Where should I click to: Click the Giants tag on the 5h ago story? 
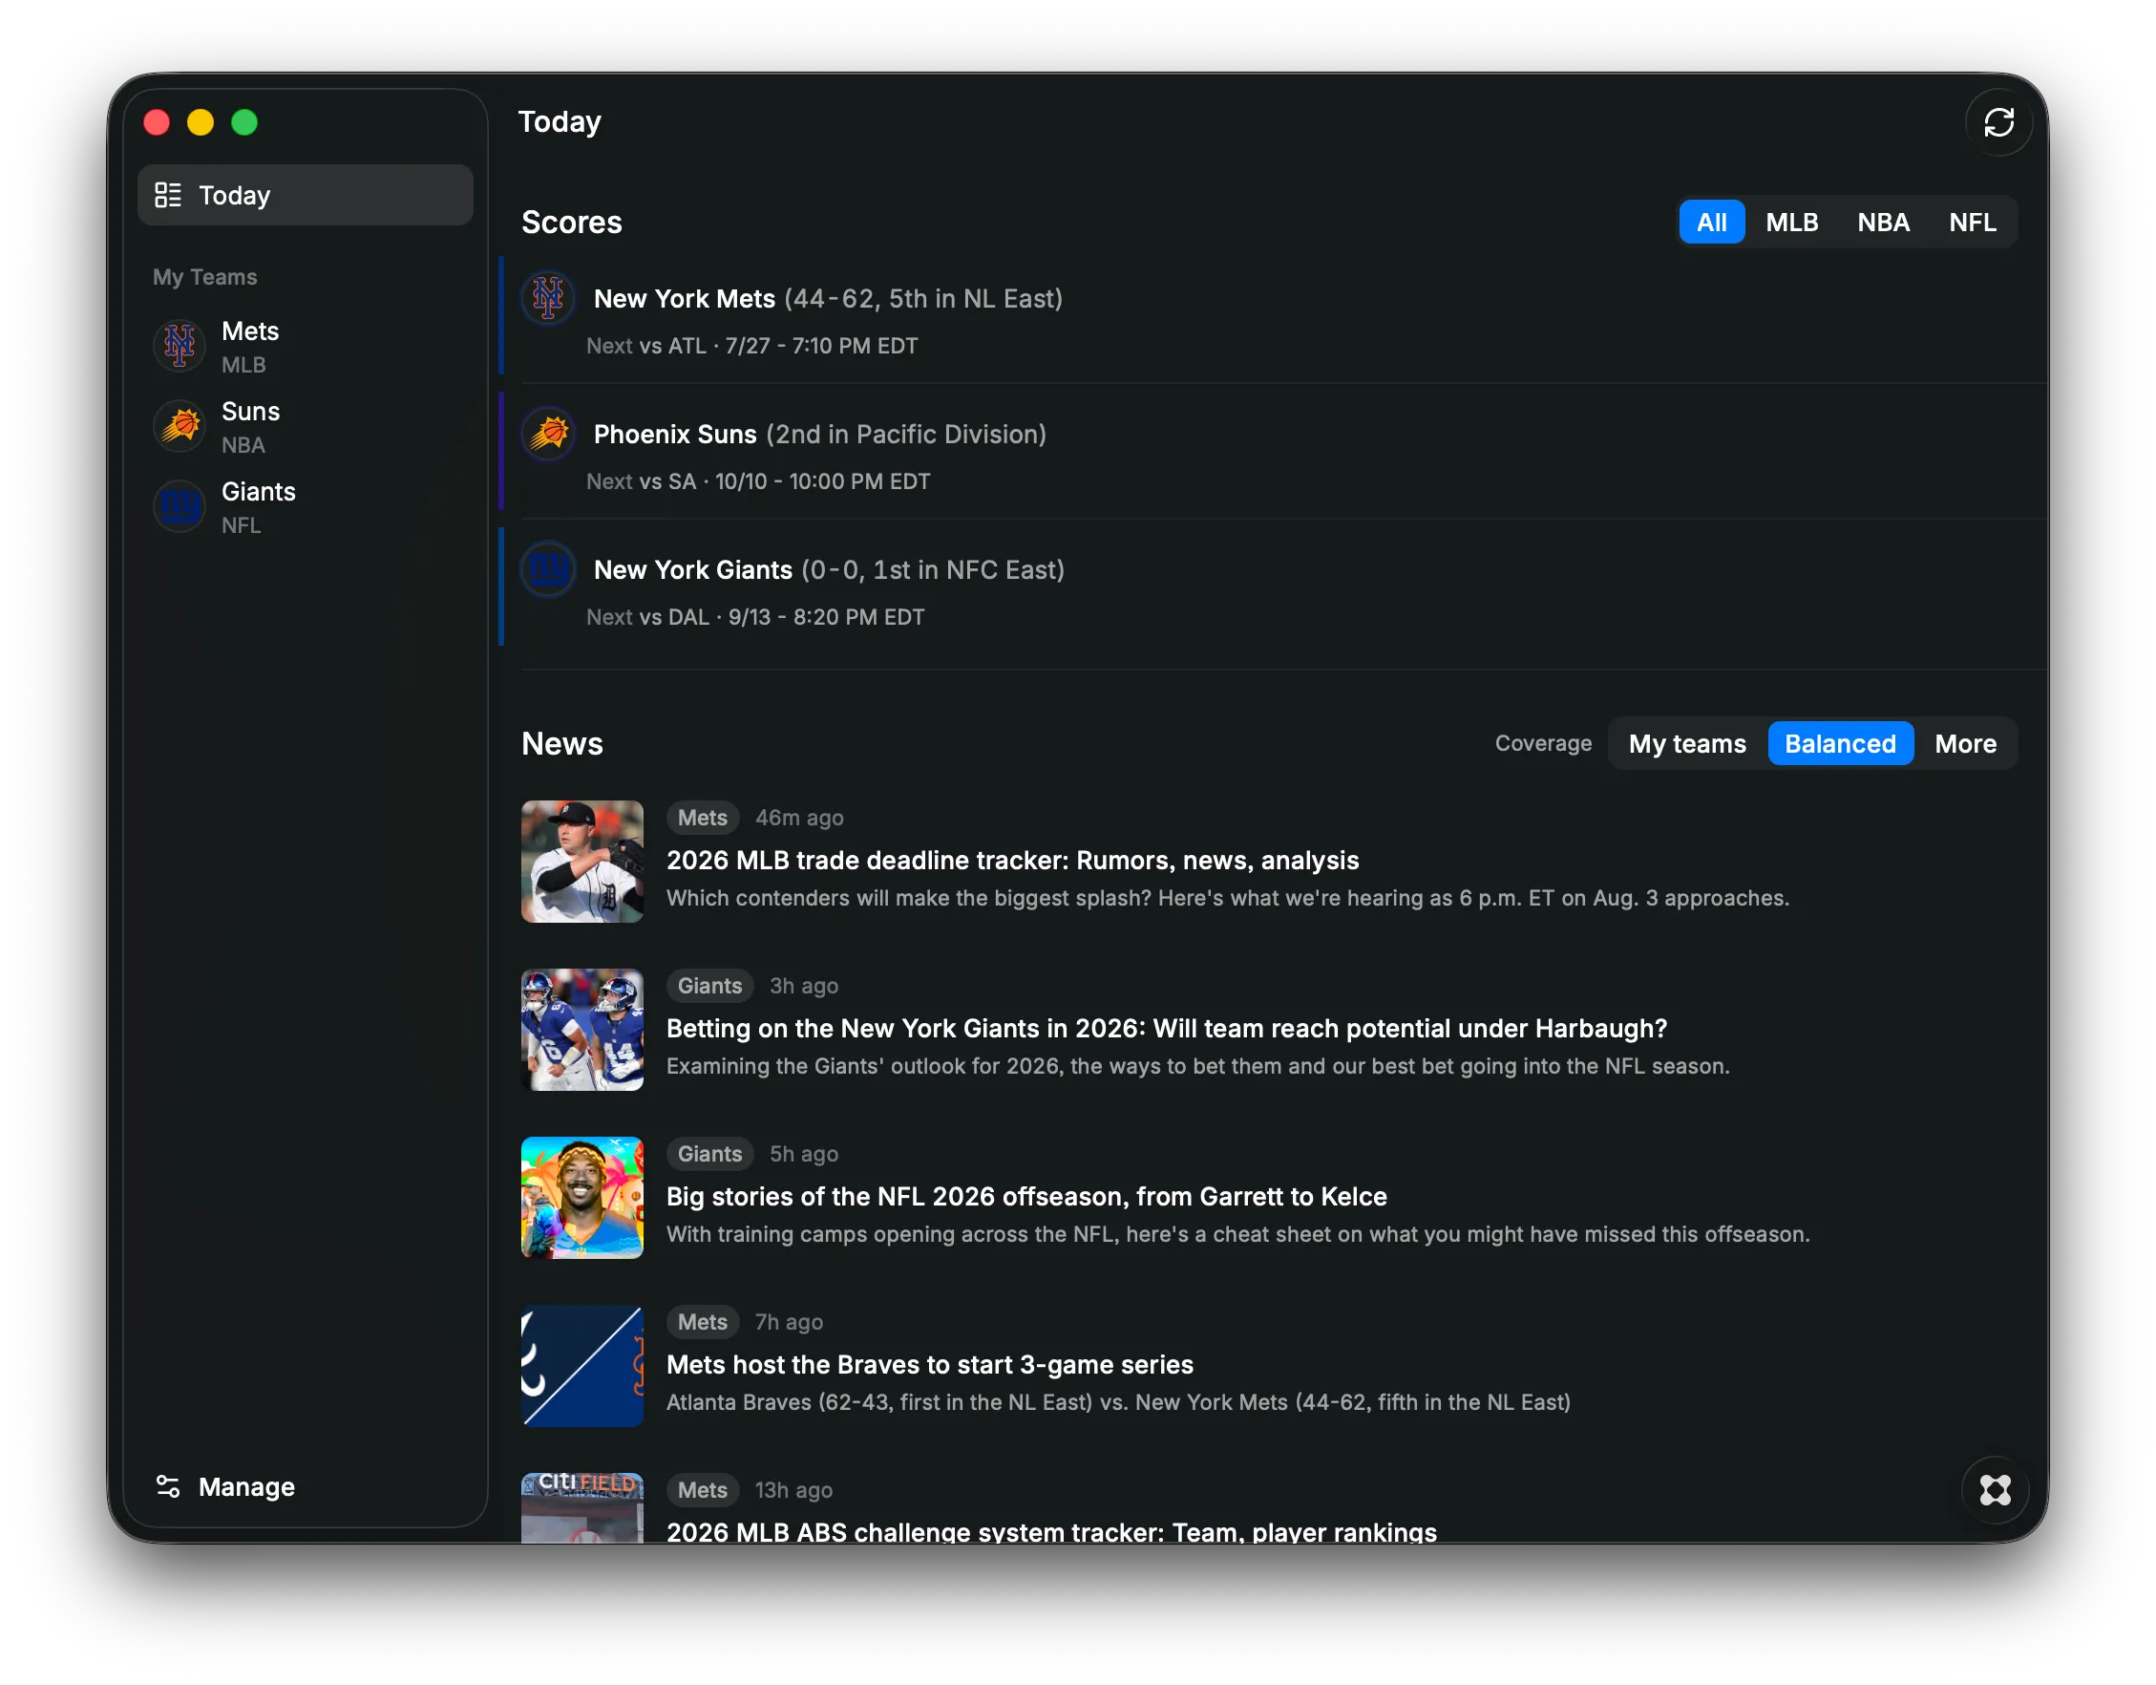(x=709, y=1154)
